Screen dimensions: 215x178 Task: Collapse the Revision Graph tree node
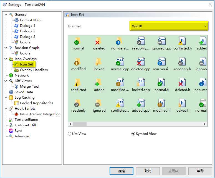pos(6,48)
